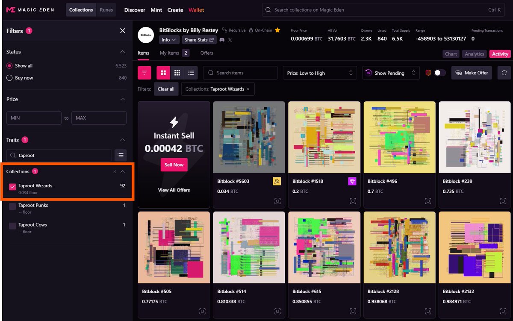Switch to the Analytics view

[x=475, y=54]
